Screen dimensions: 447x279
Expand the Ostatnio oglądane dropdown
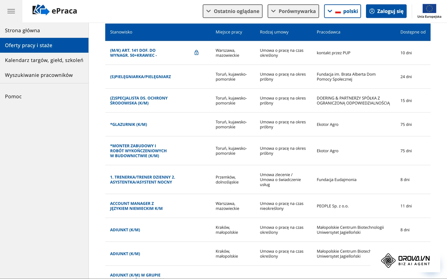[233, 11]
